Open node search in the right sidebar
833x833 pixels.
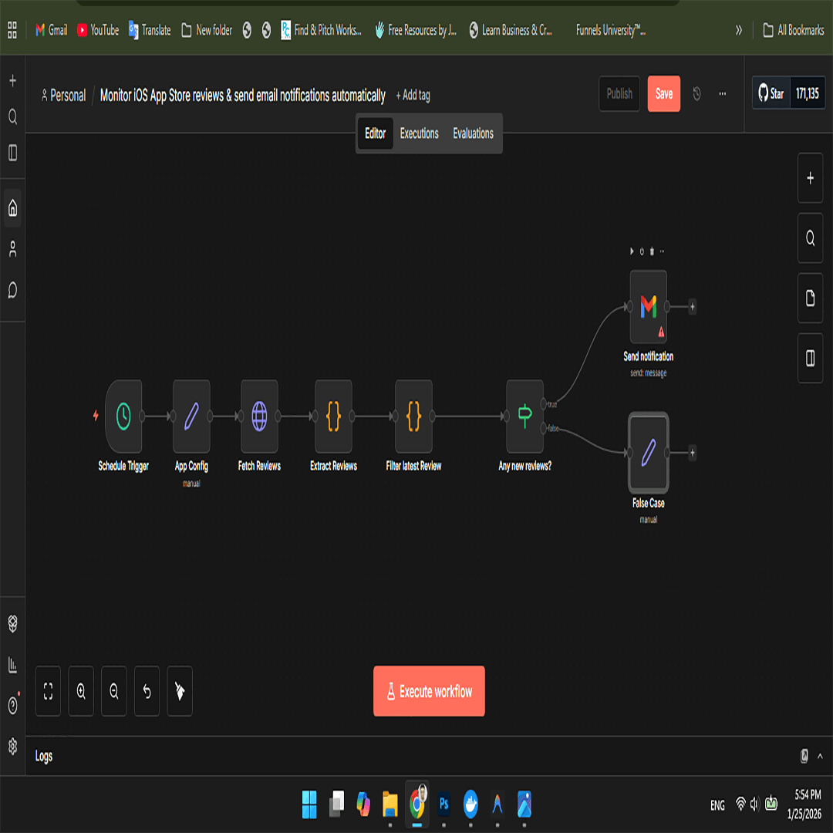click(810, 238)
